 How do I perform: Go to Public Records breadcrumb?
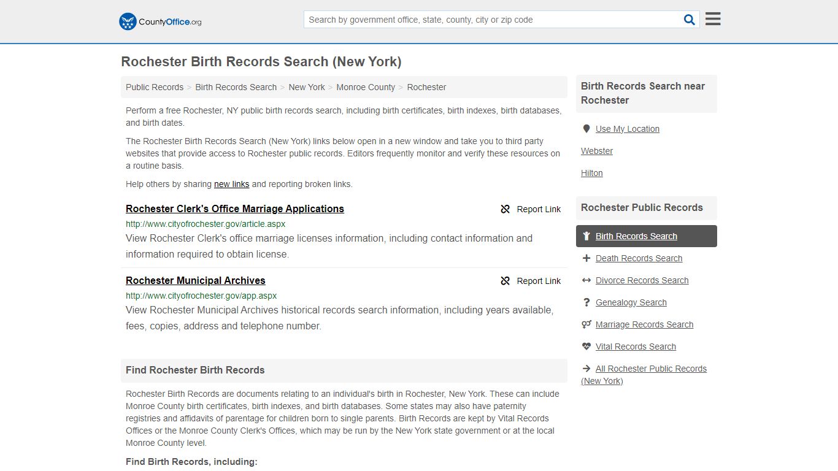click(x=155, y=87)
